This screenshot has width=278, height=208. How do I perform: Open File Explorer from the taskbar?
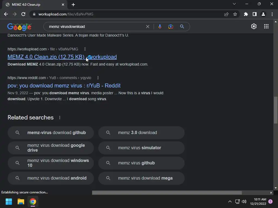[x=21, y=201]
